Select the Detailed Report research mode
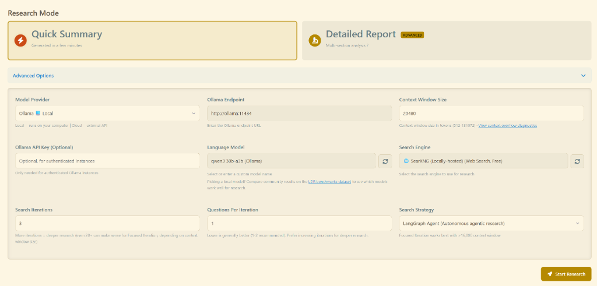The height and width of the screenshot is (286, 597). tap(447, 40)
